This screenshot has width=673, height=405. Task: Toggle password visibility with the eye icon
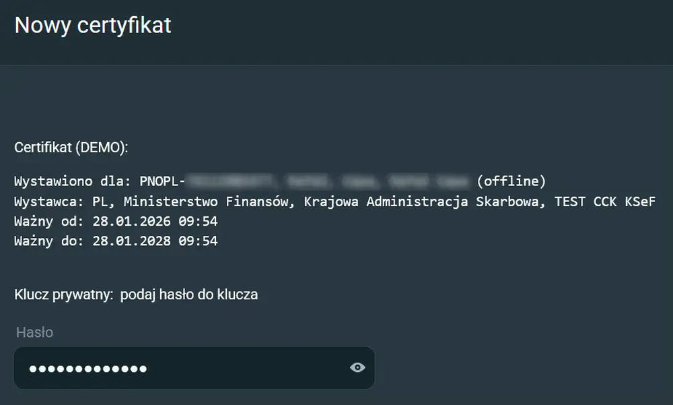357,368
